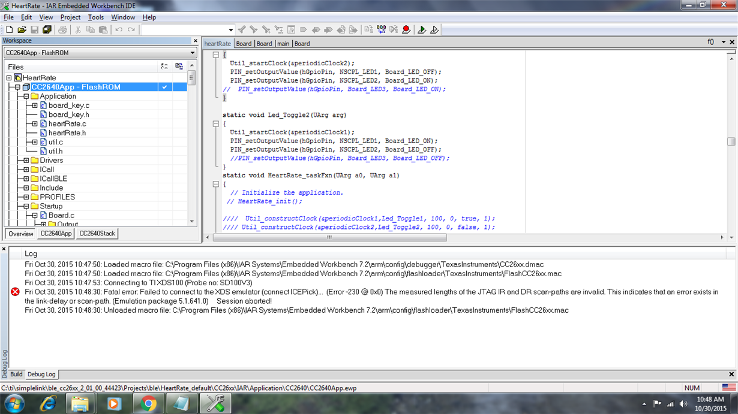Click the Find Next toolbar icon

pyautogui.click(x=253, y=29)
